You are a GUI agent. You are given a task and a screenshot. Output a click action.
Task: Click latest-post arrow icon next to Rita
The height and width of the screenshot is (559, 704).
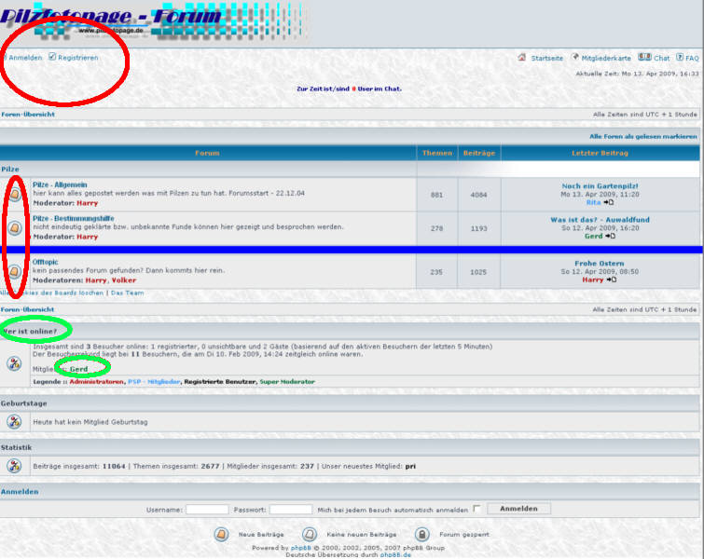pyautogui.click(x=609, y=202)
